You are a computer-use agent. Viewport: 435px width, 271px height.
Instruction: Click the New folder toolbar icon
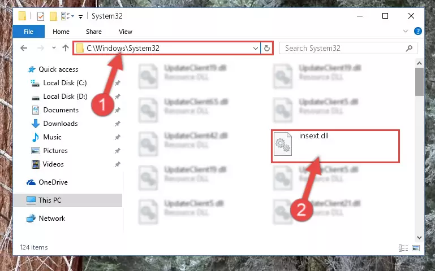click(53, 16)
